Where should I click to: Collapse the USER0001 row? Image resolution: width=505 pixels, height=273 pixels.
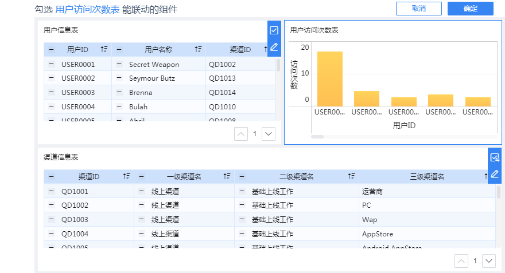pos(51,64)
